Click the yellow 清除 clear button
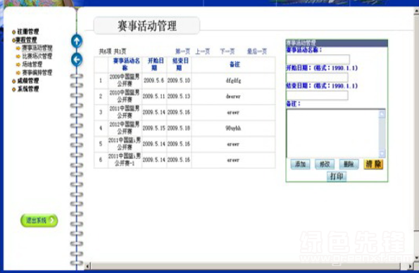Image resolution: width=419 pixels, height=273 pixels. pyautogui.click(x=373, y=164)
